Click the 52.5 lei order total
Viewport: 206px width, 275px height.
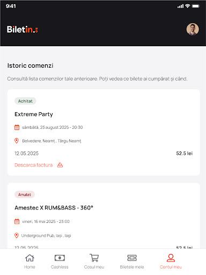(x=184, y=154)
